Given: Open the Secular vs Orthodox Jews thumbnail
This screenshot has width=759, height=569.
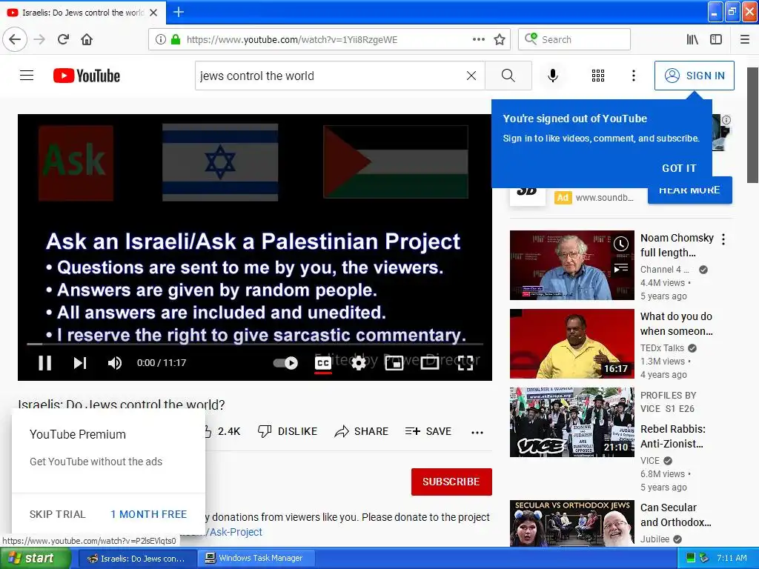Looking at the screenshot, I should click(x=571, y=523).
